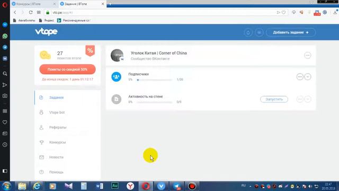
Task: Reload the vto.pe page
Action: click(31, 12)
